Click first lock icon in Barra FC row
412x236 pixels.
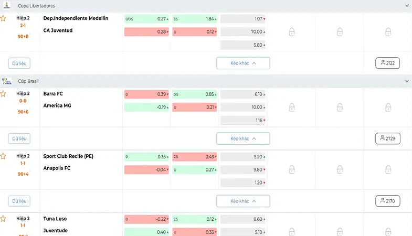pyautogui.click(x=292, y=107)
